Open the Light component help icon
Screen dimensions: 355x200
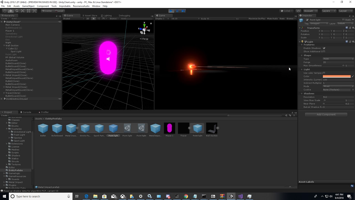(x=347, y=42)
